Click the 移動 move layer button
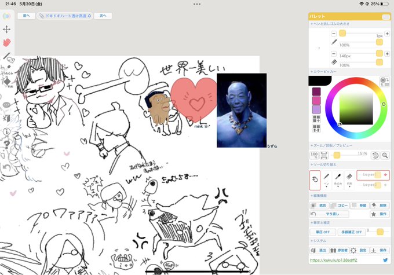This screenshot has height=275, width=394. 359,206
